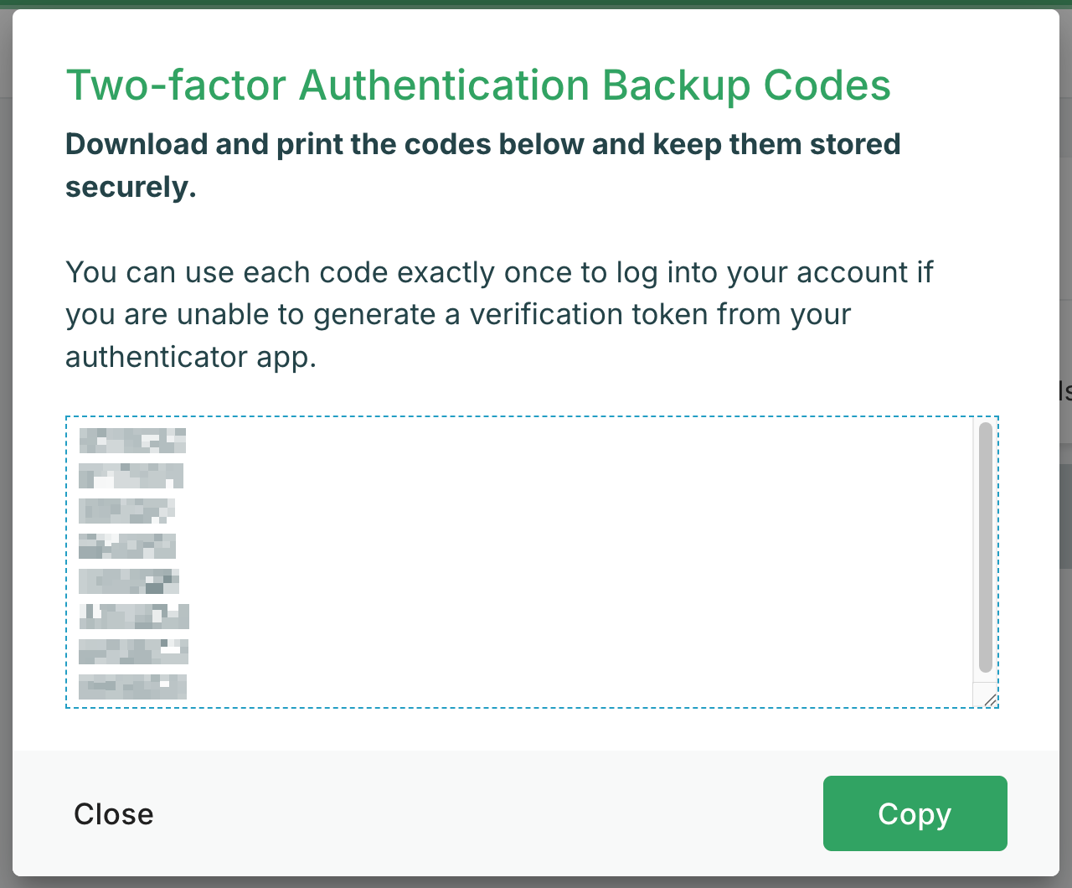Select the fifth blurred backup code line
This screenshot has width=1072, height=888.
coord(129,581)
